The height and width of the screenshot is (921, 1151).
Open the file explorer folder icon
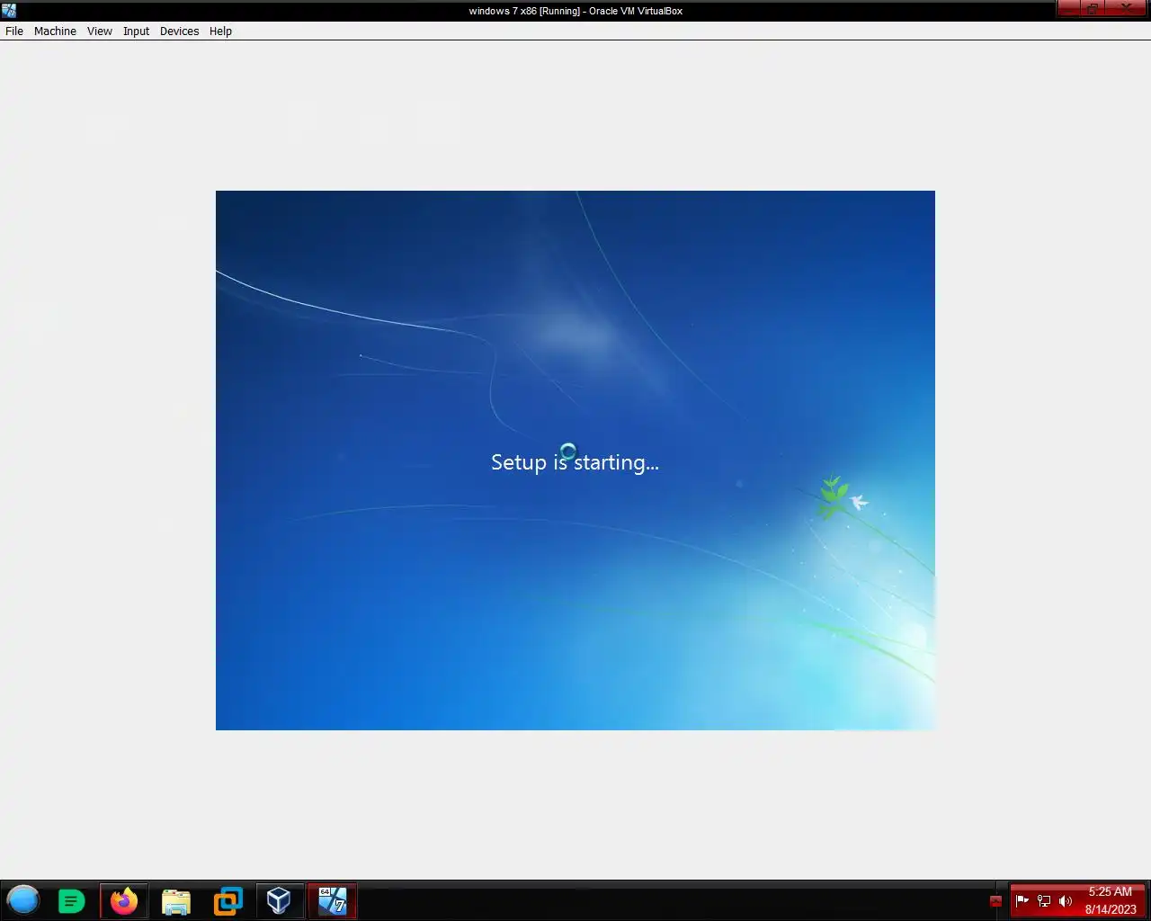point(176,900)
